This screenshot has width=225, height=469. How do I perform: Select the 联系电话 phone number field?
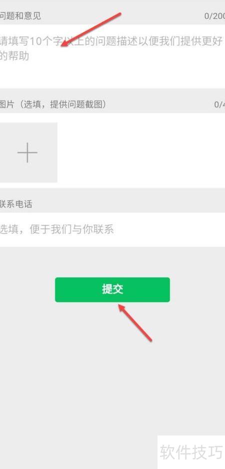point(112,229)
